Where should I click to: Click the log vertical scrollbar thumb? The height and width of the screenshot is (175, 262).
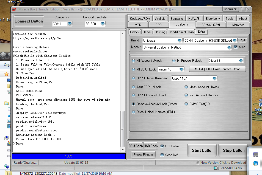click(123, 129)
